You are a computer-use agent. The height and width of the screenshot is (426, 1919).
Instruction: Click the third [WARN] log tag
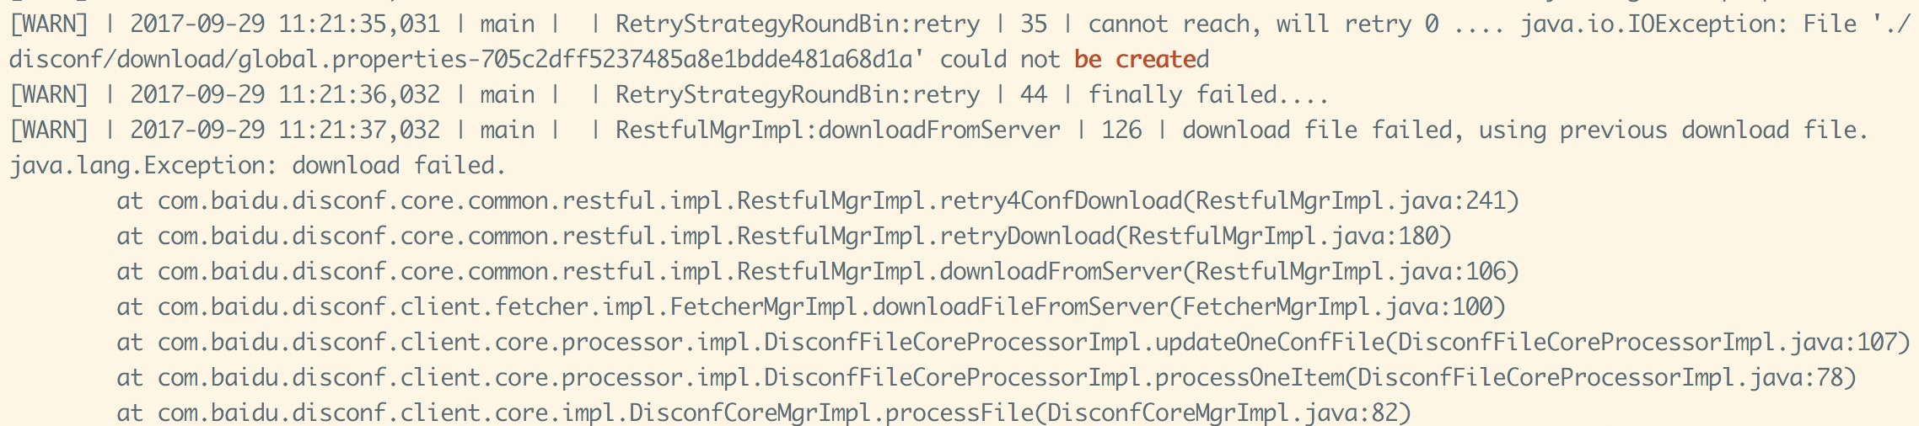coord(49,130)
